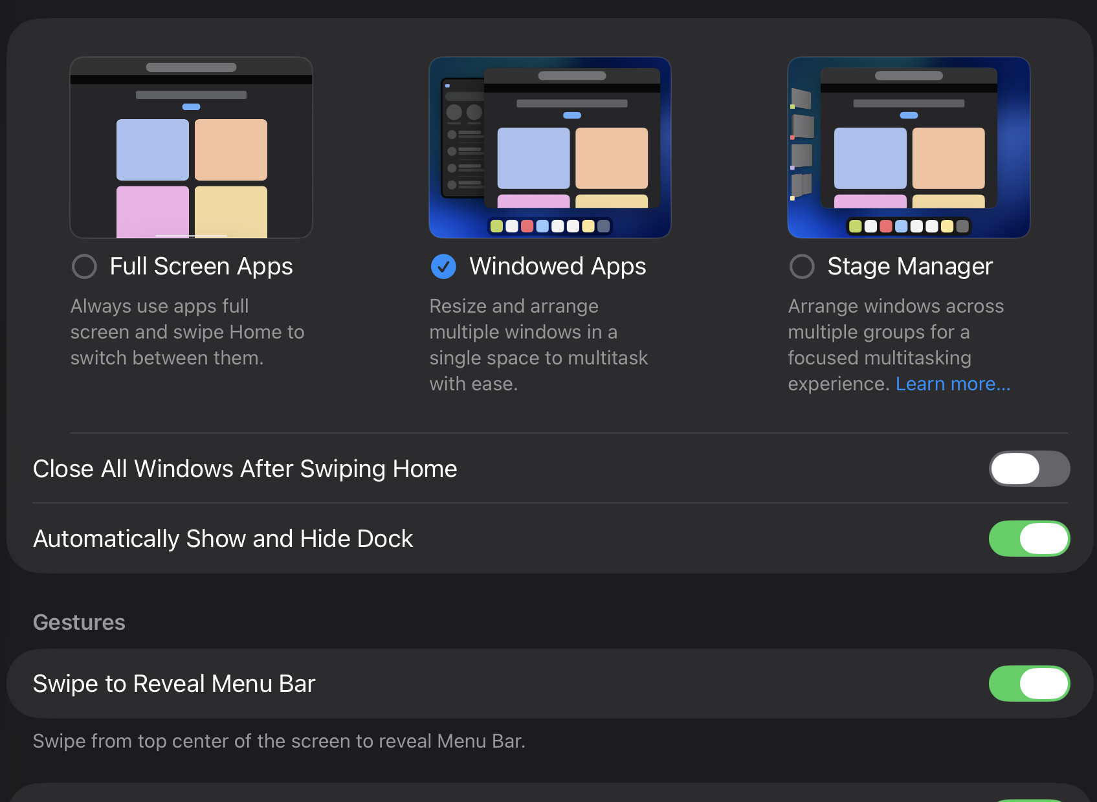
Task: Click the Windowed Apps title text
Action: point(557,267)
